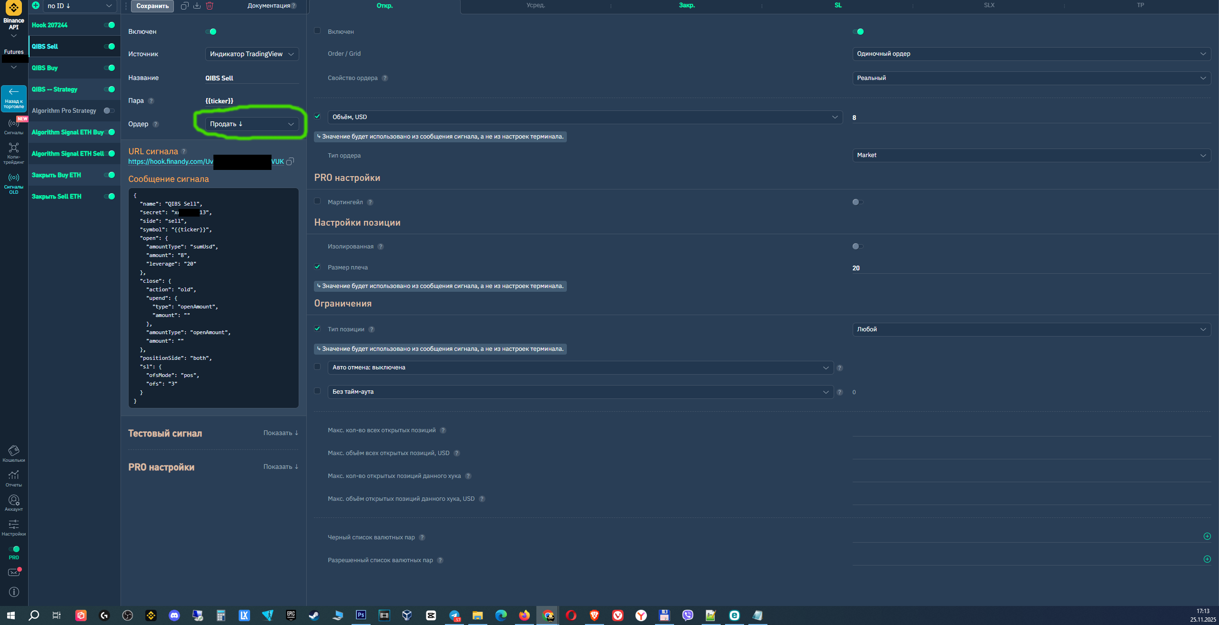Click the Windows Start button
The width and height of the screenshot is (1219, 625).
(11, 615)
